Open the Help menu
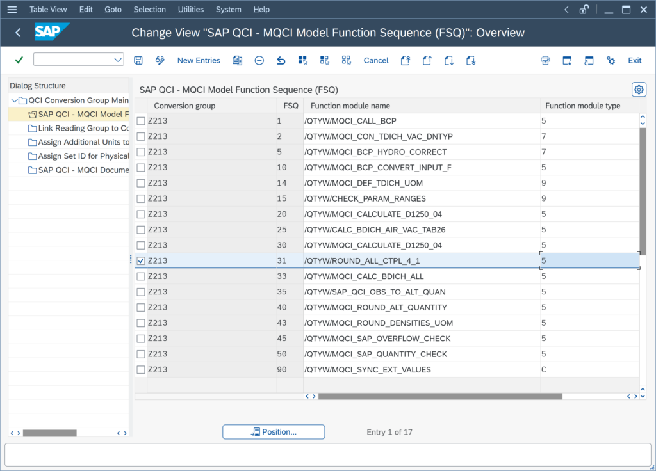 pyautogui.click(x=261, y=9)
